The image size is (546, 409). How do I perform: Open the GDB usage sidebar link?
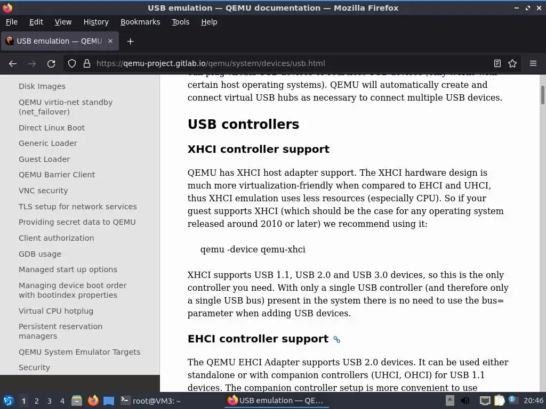tap(39, 254)
